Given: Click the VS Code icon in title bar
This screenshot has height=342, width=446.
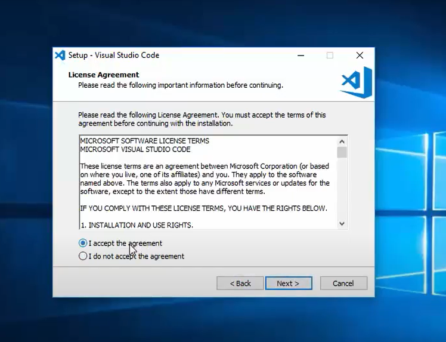Looking at the screenshot, I should click(60, 56).
